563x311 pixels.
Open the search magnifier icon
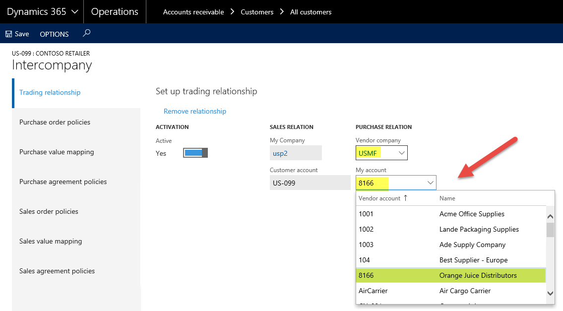(x=87, y=33)
